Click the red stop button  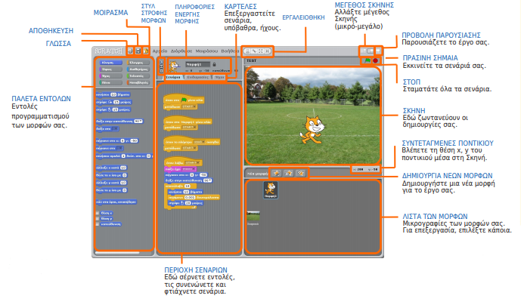[376, 60]
